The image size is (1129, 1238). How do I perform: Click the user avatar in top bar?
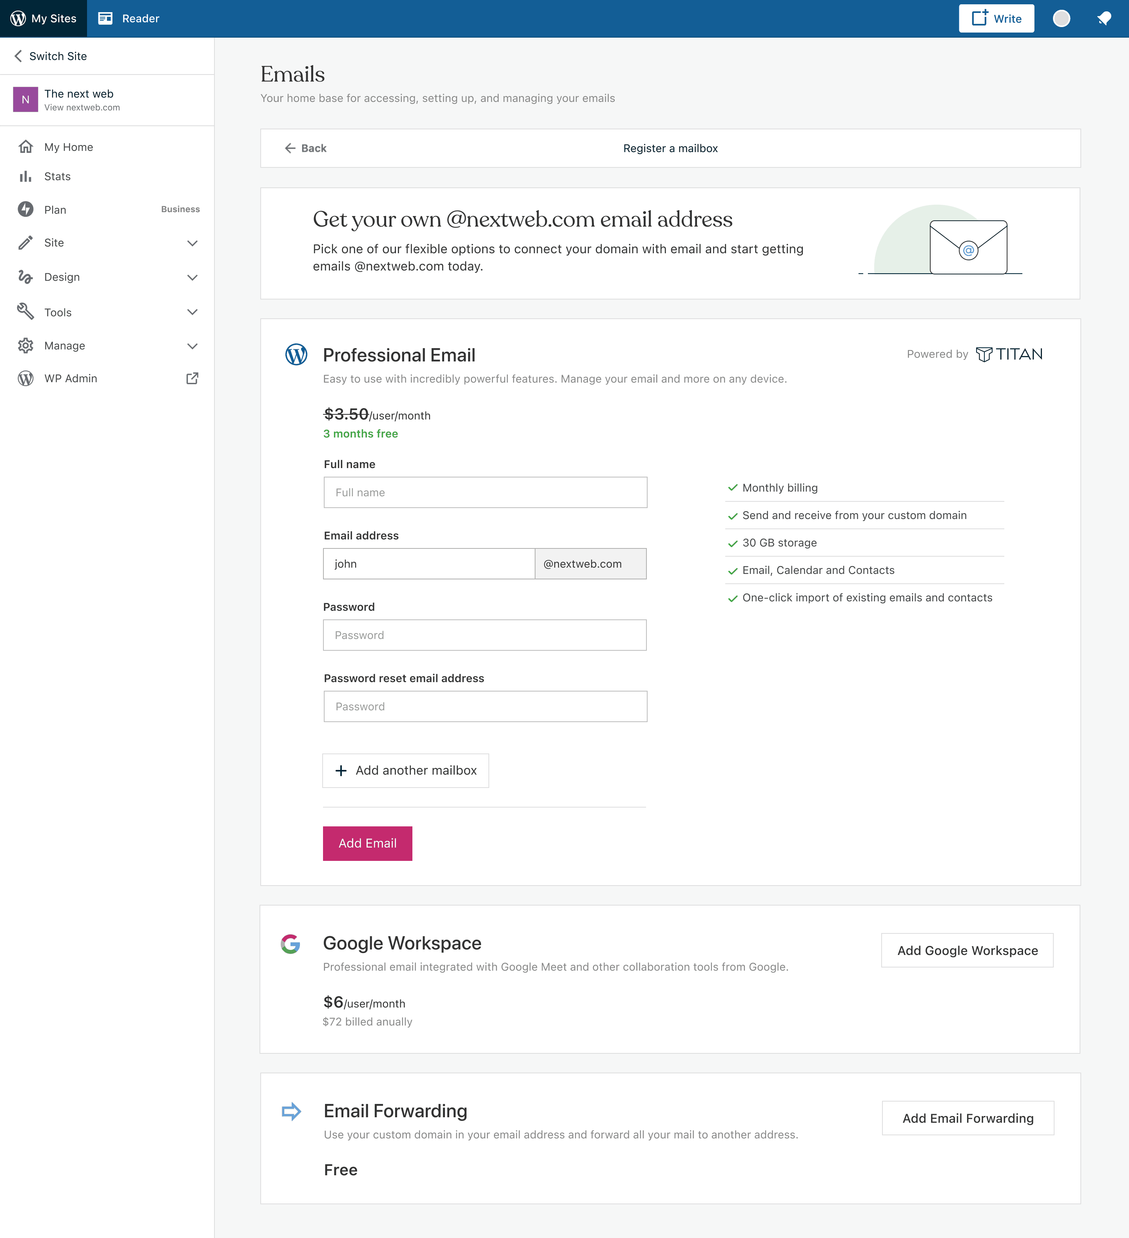pyautogui.click(x=1062, y=18)
